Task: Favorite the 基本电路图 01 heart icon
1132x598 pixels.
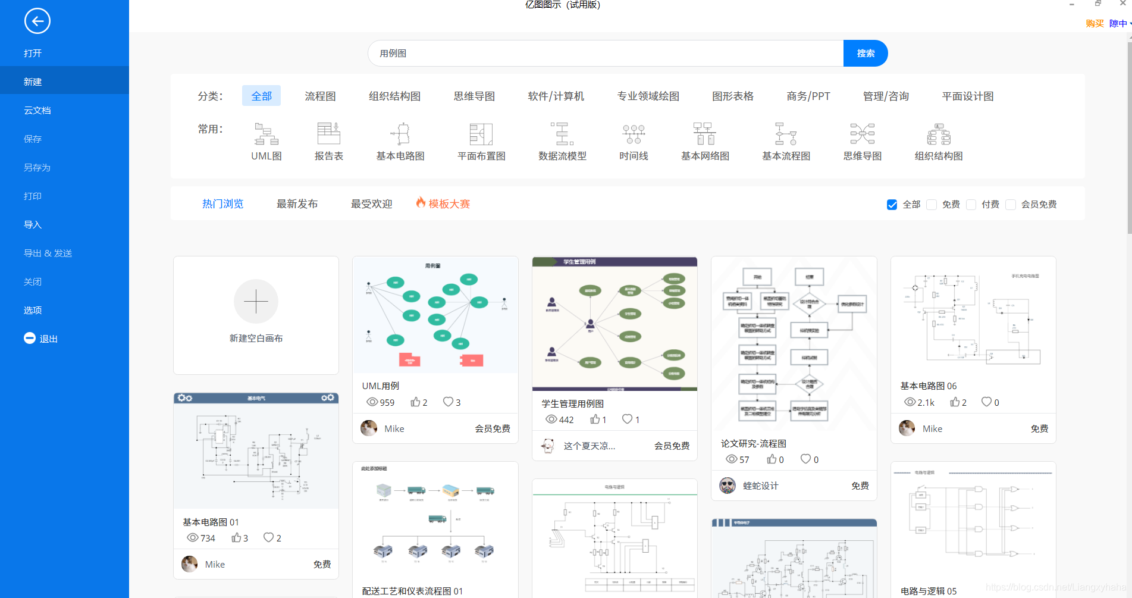Action: point(268,538)
